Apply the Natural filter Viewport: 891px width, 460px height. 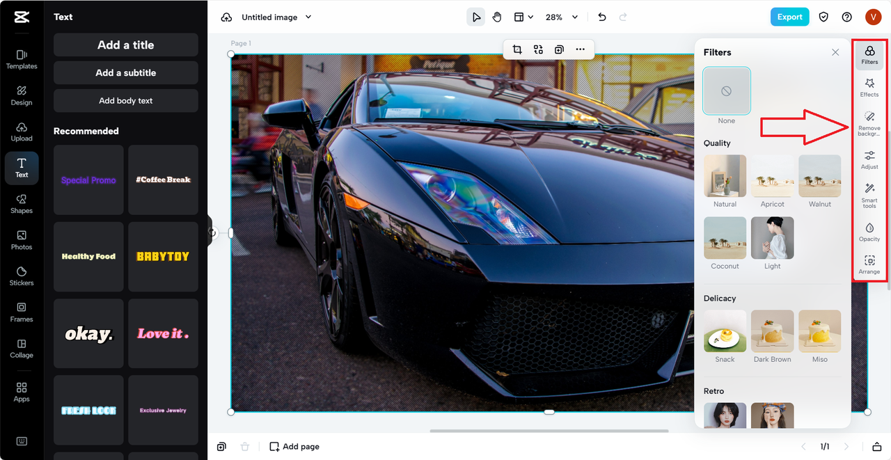725,176
